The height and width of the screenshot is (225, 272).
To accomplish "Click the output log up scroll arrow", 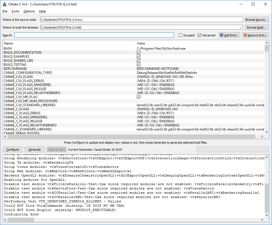I will pyautogui.click(x=267, y=157).
